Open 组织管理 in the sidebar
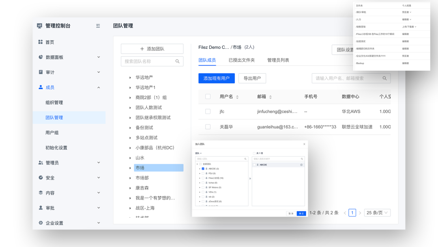Viewport: 438px width, 247px height. (54, 102)
